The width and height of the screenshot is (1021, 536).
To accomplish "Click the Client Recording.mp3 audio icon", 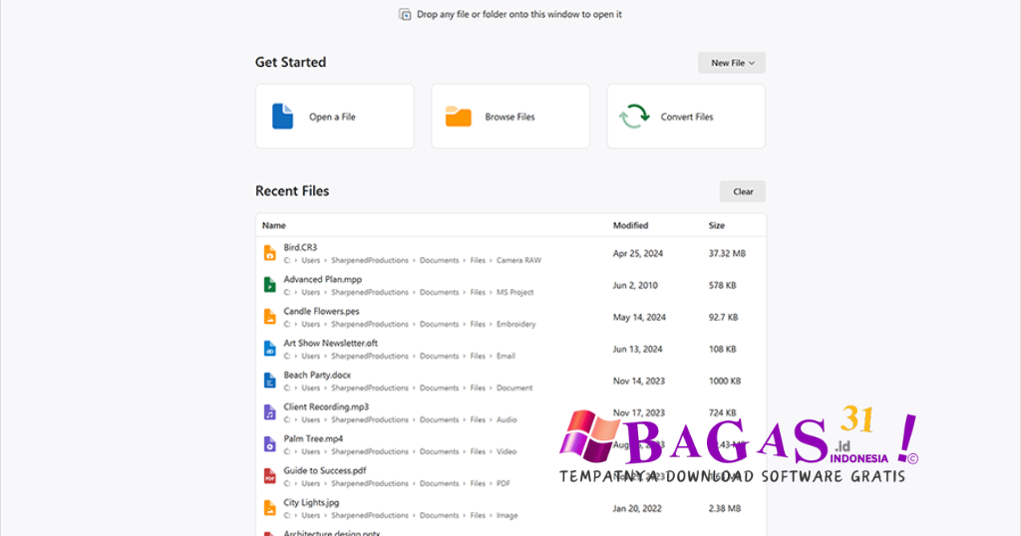I will tap(269, 412).
